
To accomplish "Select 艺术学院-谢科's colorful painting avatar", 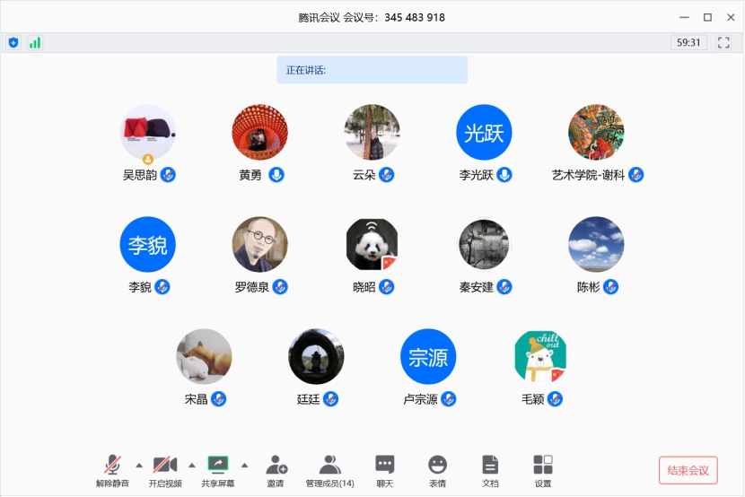I will coord(596,133).
